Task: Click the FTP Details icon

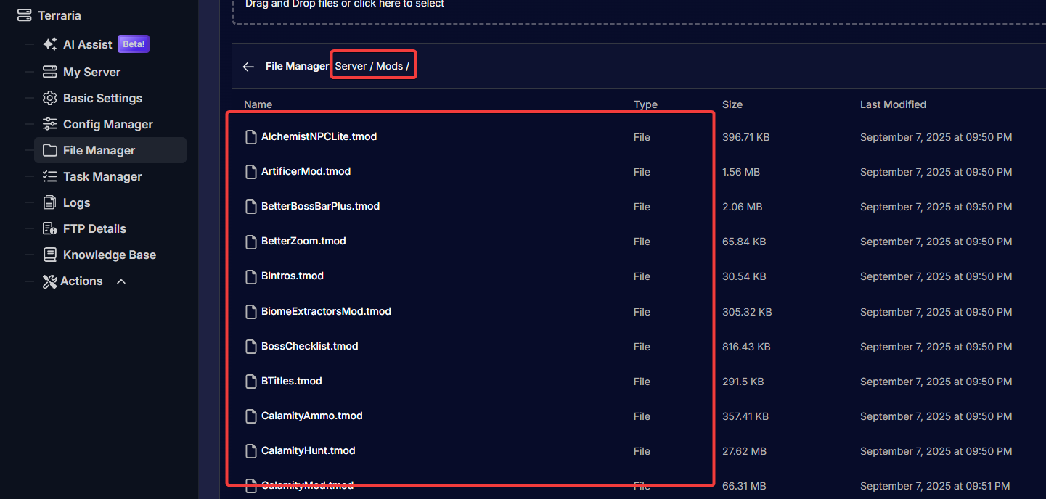Action: click(49, 228)
